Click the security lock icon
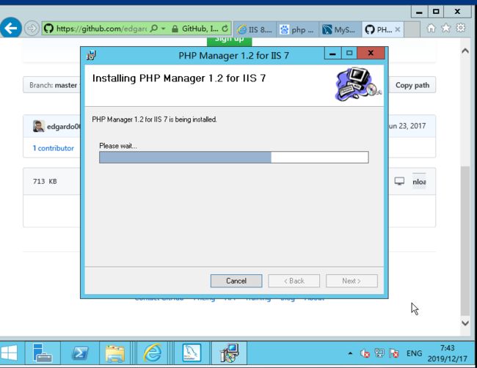 point(175,29)
